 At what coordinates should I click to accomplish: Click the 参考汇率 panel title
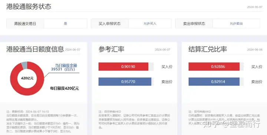(111, 49)
